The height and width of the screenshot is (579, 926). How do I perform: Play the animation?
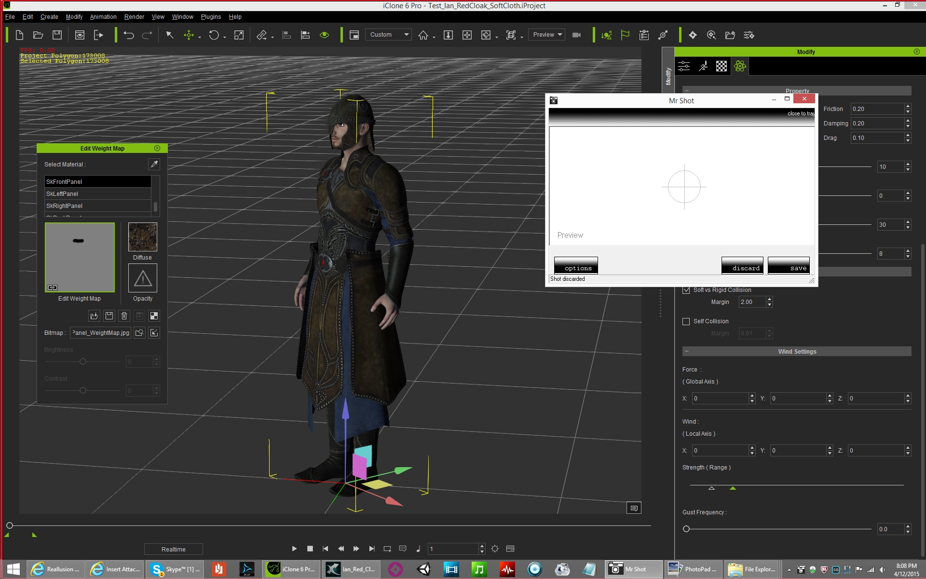coord(294,549)
